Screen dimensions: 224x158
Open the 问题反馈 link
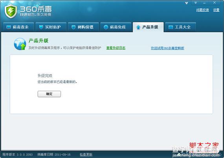click(202, 10)
